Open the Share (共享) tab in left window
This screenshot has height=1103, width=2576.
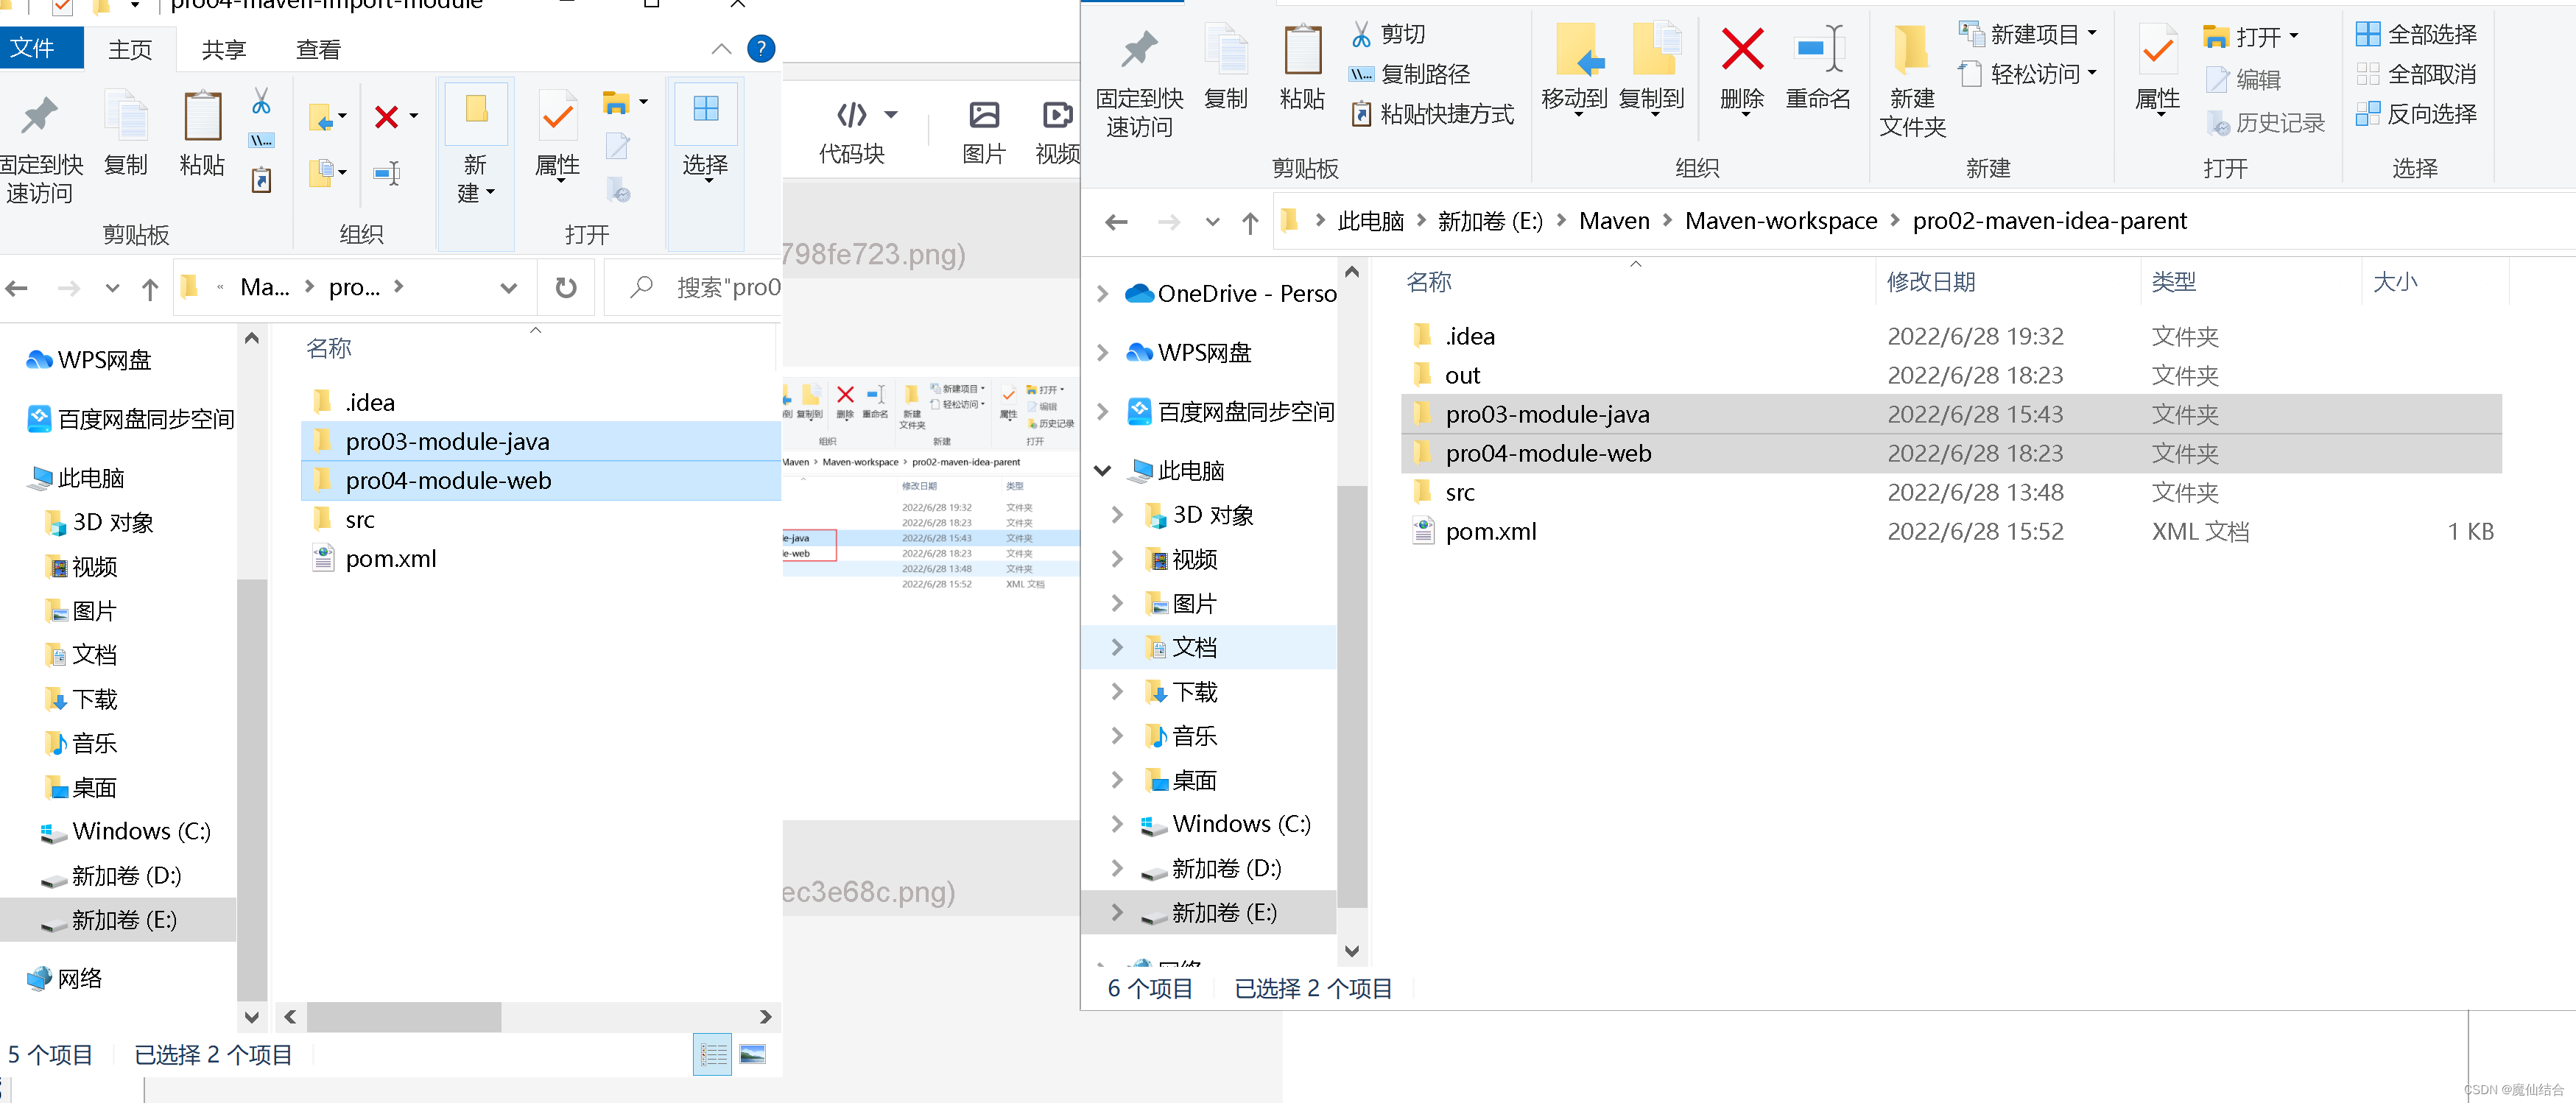224,49
